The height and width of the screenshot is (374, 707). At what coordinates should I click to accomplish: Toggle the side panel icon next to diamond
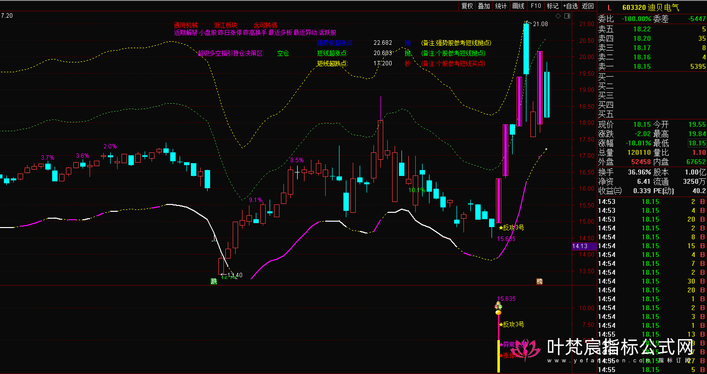tap(567, 16)
